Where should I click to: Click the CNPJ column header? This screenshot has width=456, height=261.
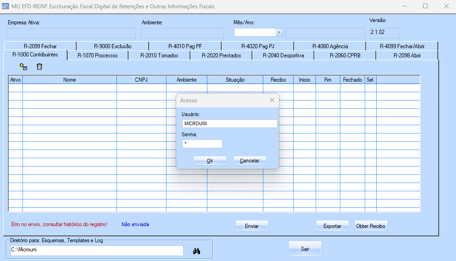[x=141, y=80]
